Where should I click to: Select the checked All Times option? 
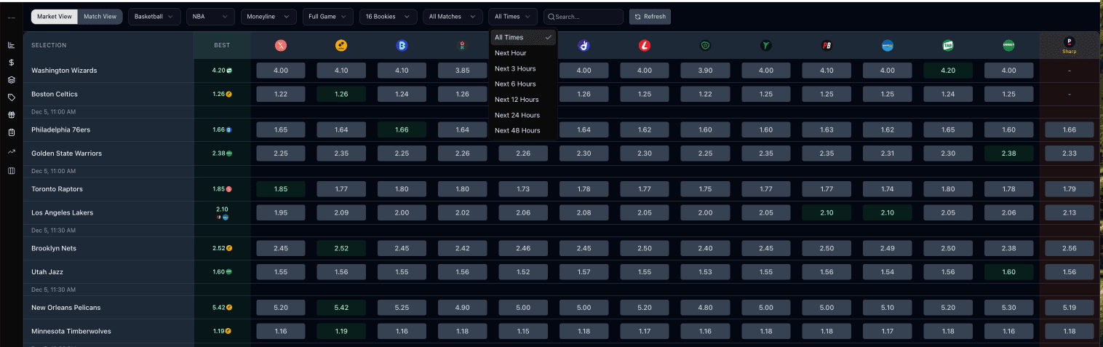[x=523, y=37]
